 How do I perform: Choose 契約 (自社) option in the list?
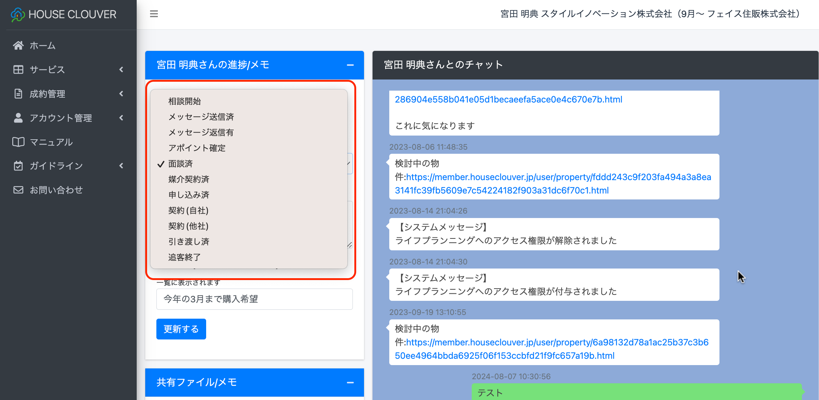[188, 211]
